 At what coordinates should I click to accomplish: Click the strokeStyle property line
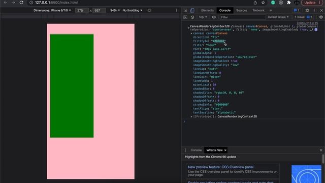click(211, 105)
